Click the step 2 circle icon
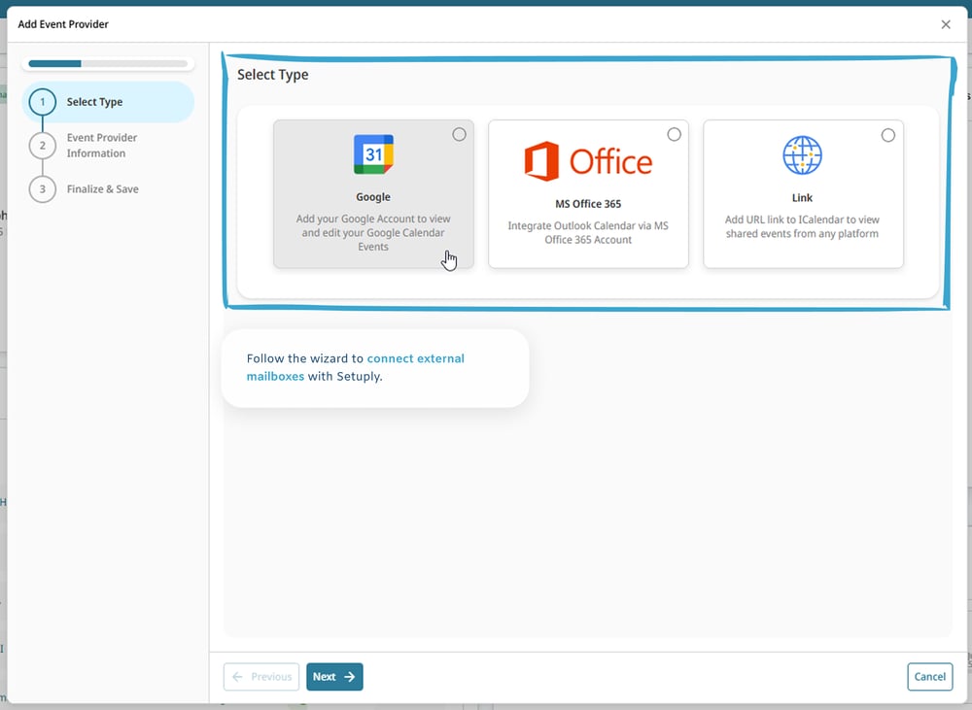972x710 pixels. [42, 146]
